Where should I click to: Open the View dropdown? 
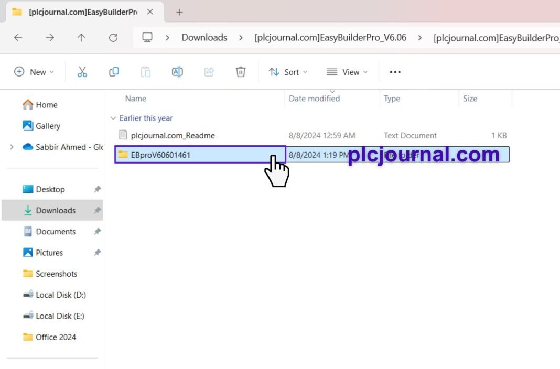click(x=347, y=72)
